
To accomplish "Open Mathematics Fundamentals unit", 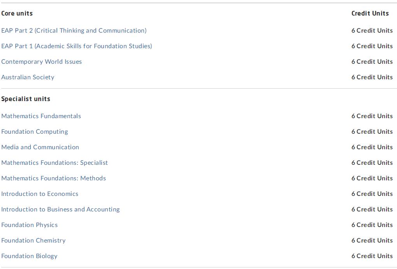I will point(41,116).
